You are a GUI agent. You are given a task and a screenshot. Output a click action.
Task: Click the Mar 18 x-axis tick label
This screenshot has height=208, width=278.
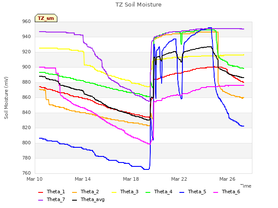(131, 179)
